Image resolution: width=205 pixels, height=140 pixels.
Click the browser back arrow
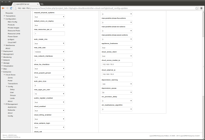[x=3, y=8]
